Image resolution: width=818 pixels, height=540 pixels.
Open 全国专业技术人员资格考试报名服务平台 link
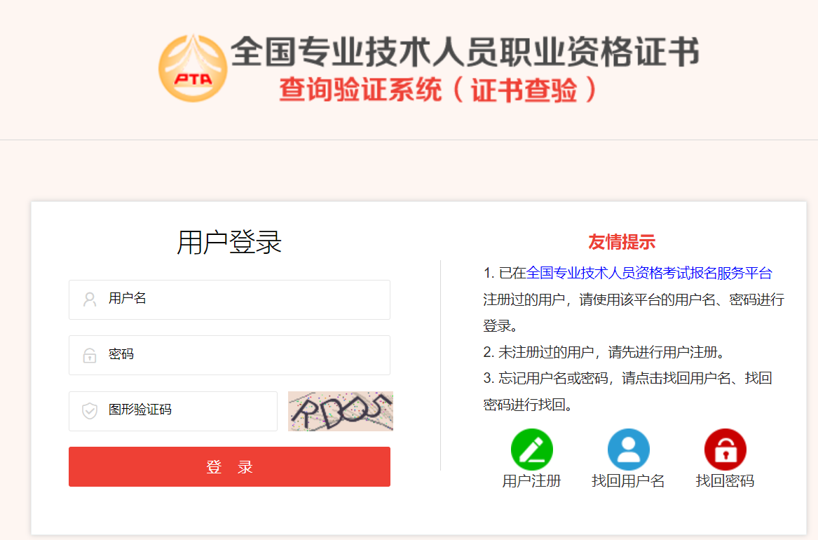point(649,273)
